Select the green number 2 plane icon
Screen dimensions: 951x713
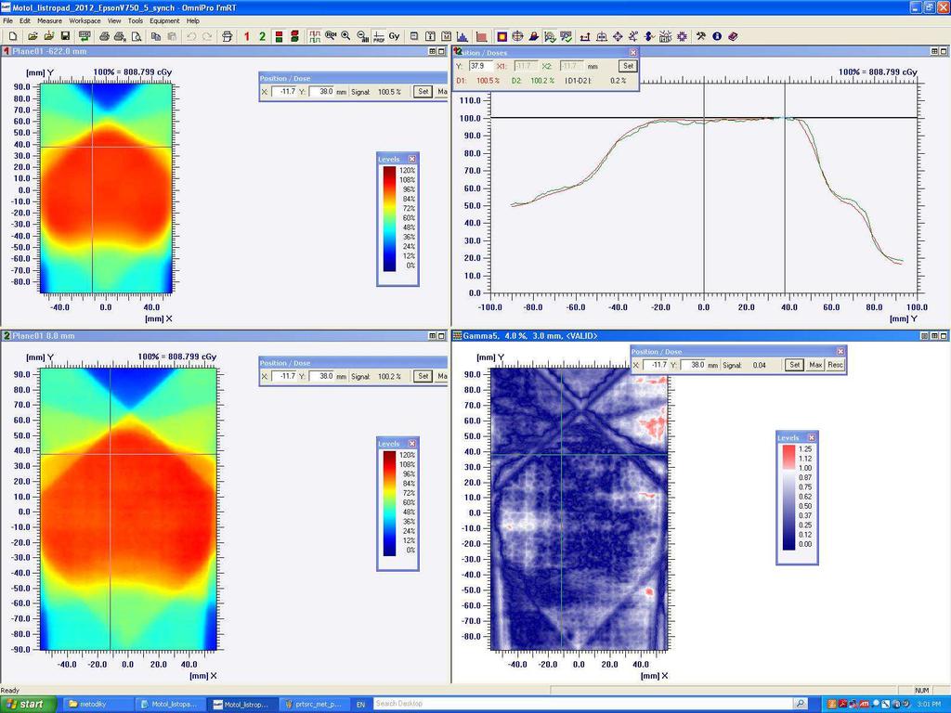coord(262,36)
